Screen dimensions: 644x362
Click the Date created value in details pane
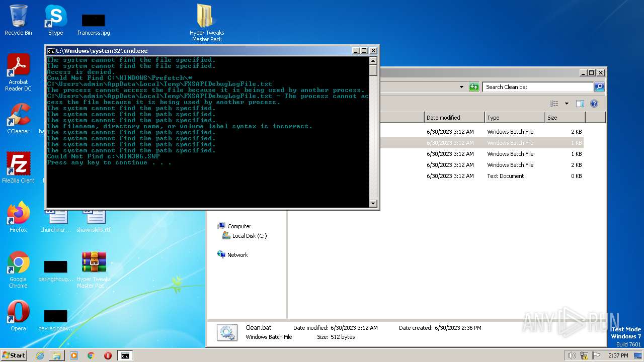458,328
